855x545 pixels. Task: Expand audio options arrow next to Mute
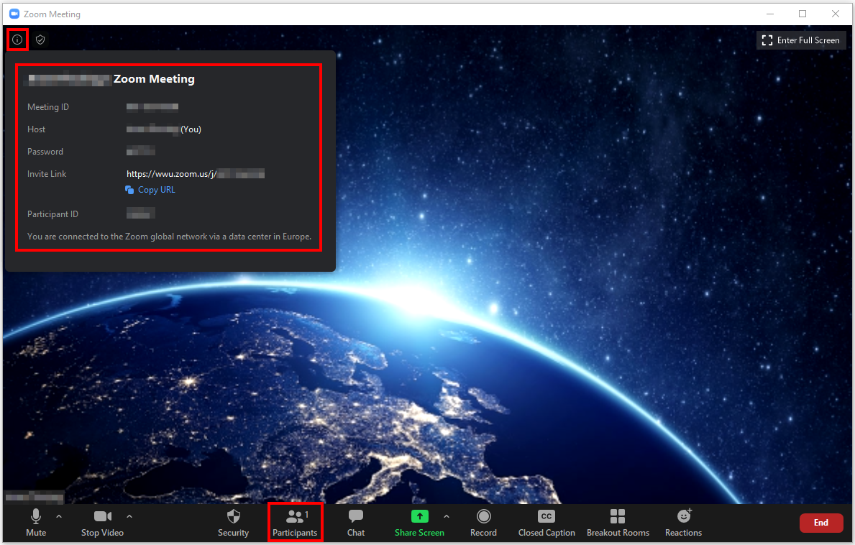click(59, 516)
